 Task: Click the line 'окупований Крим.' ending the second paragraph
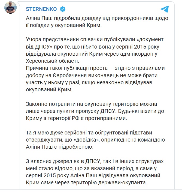[49, 90]
